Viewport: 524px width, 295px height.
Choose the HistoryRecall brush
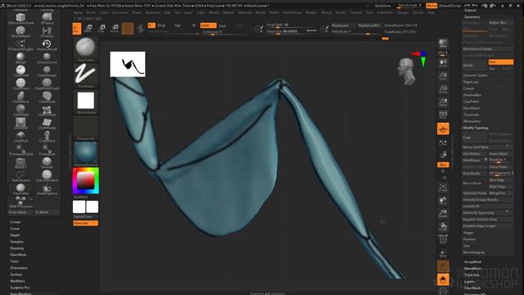tap(47, 45)
